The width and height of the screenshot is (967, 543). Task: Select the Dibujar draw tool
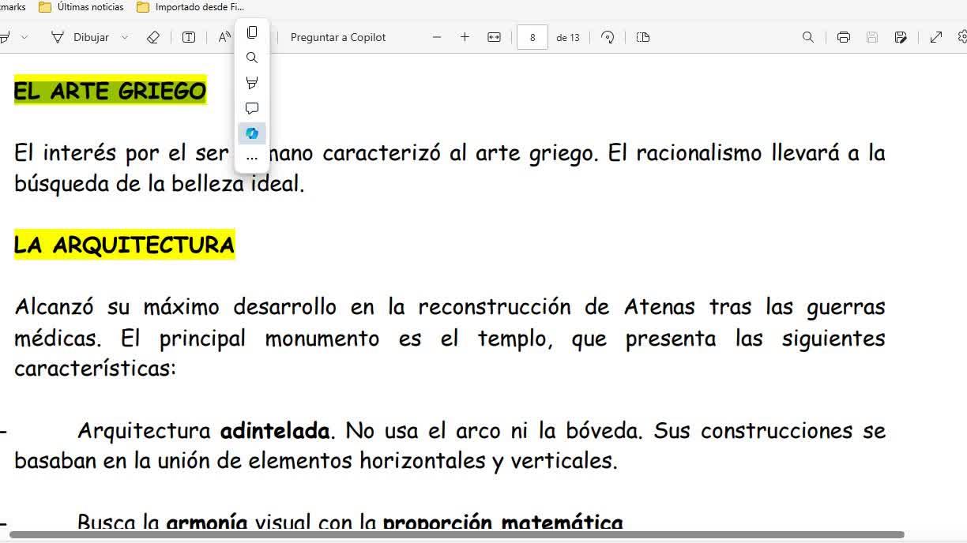click(x=79, y=37)
